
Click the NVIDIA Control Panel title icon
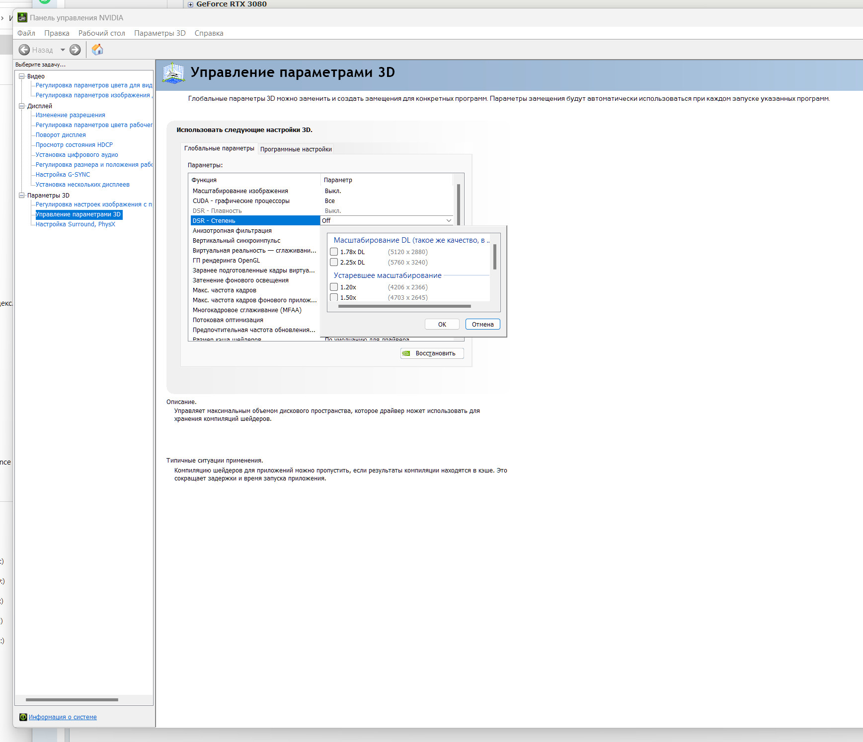point(22,18)
